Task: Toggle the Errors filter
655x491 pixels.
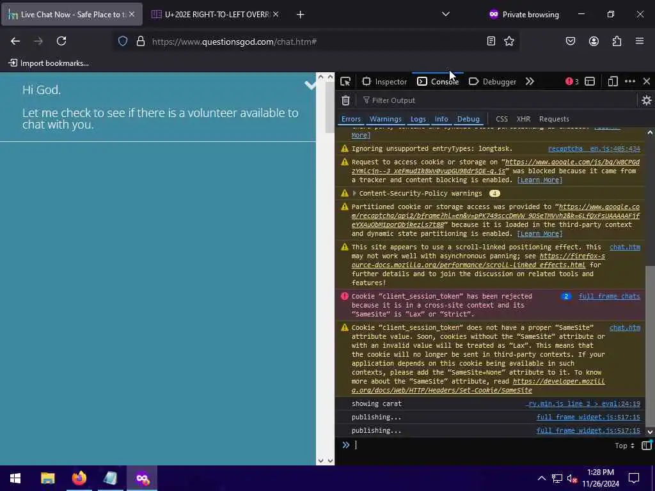Action: [351, 119]
